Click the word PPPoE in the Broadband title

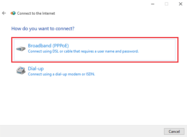coord(61,46)
